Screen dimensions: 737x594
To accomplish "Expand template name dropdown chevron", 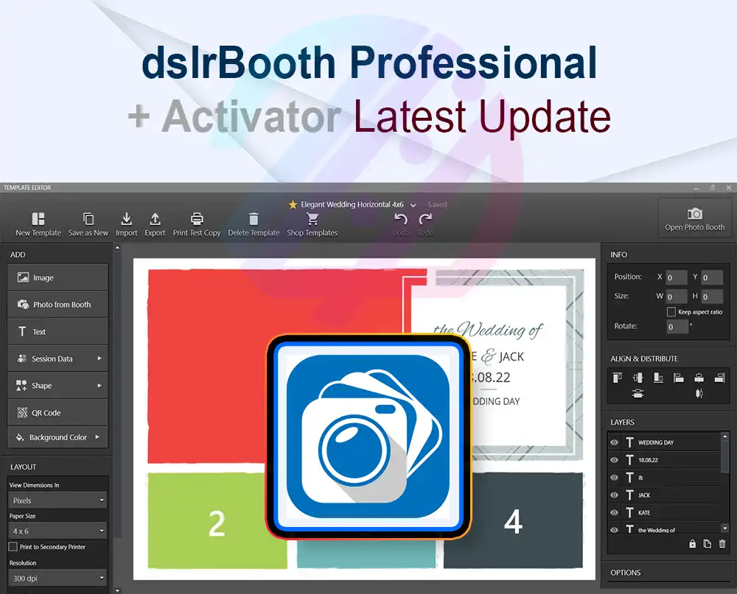I will coord(413,205).
